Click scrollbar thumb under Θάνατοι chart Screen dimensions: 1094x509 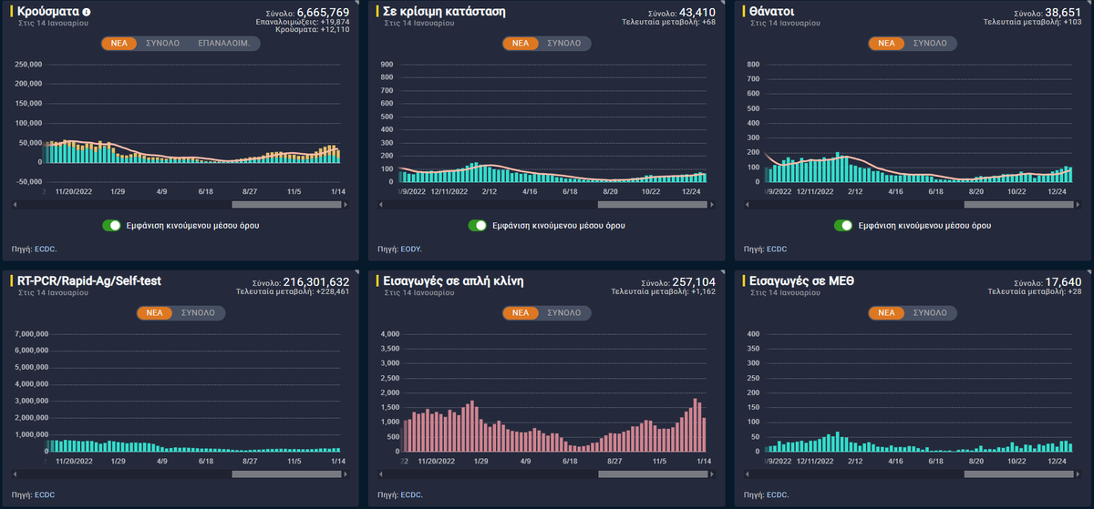pos(1018,205)
